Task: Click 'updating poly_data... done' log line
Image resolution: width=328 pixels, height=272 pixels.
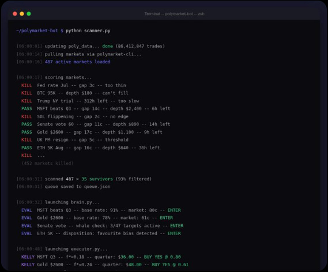Action: click(x=91, y=46)
